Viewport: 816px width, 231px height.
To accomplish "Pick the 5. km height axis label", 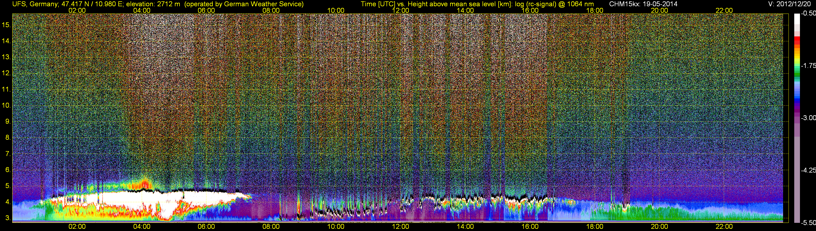I will (8, 186).
